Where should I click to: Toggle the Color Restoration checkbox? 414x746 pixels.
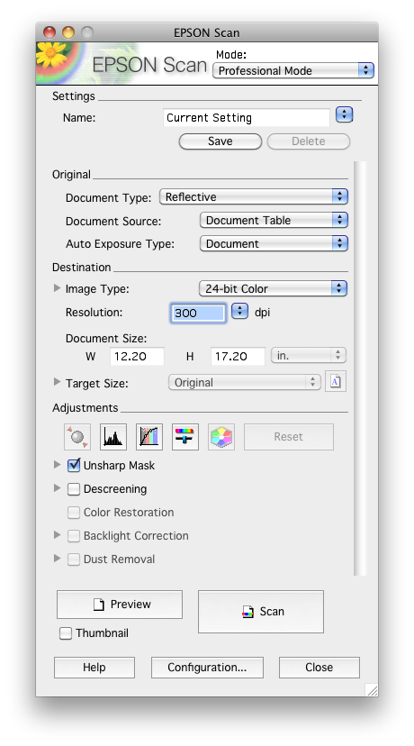click(x=74, y=513)
